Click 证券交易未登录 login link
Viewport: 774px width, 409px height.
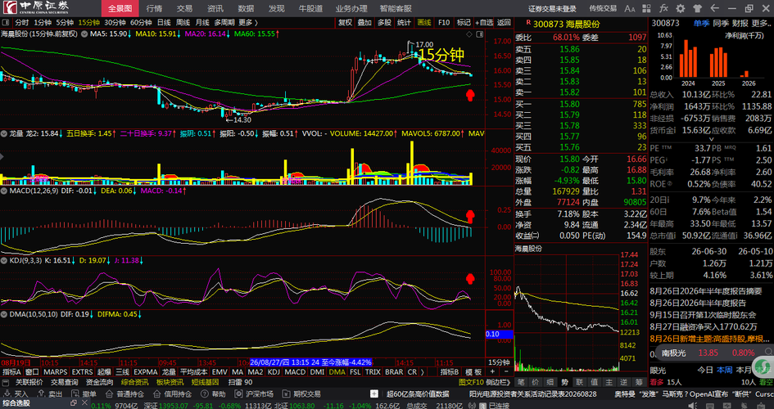coord(552,8)
